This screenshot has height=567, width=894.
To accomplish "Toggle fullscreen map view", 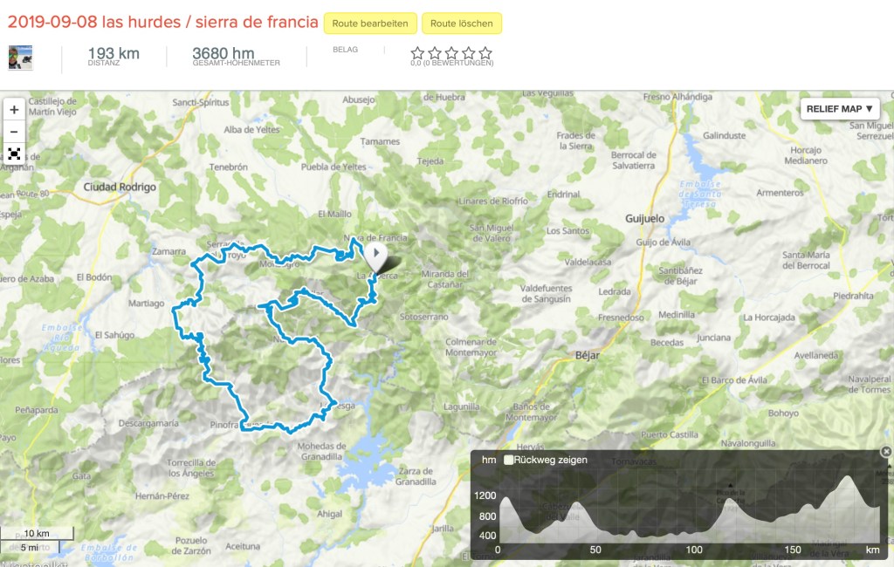I will (14, 154).
